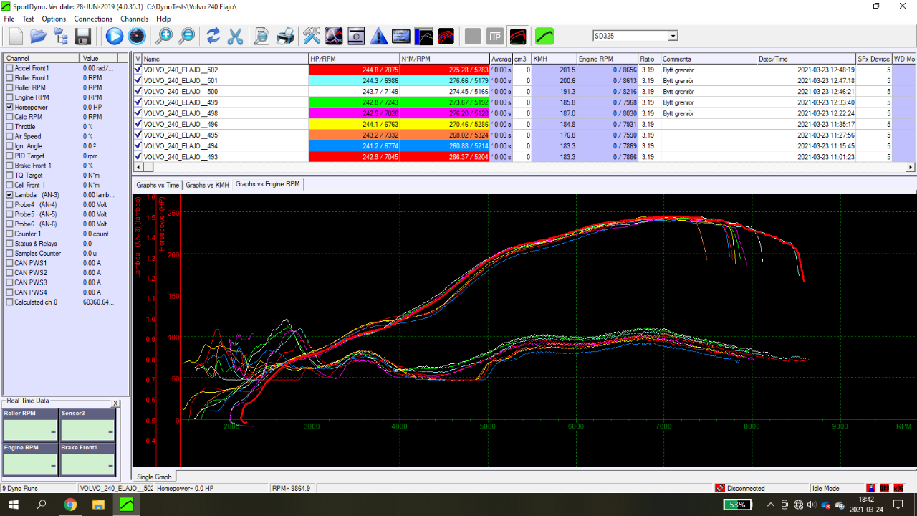
Task: Click the green curve toolbar icon
Action: tap(544, 36)
